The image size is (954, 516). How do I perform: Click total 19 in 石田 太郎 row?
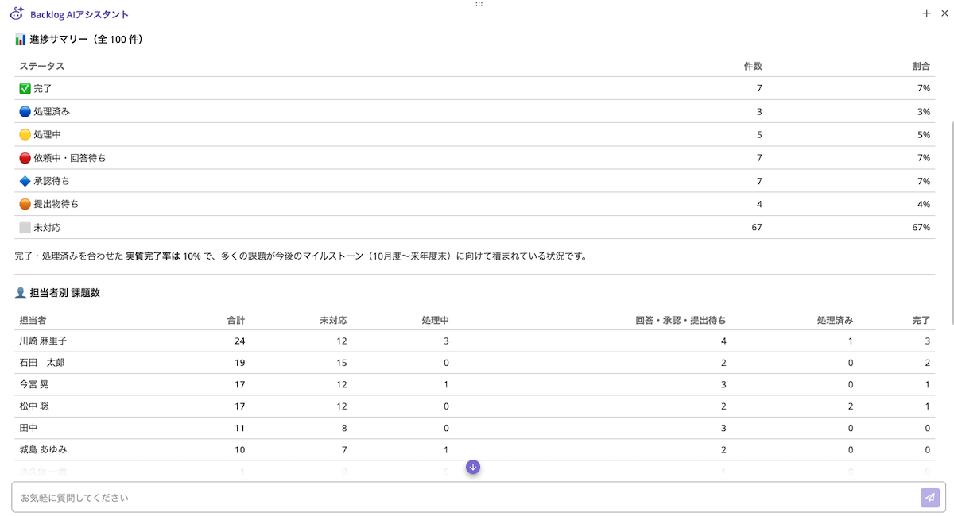pyautogui.click(x=240, y=363)
